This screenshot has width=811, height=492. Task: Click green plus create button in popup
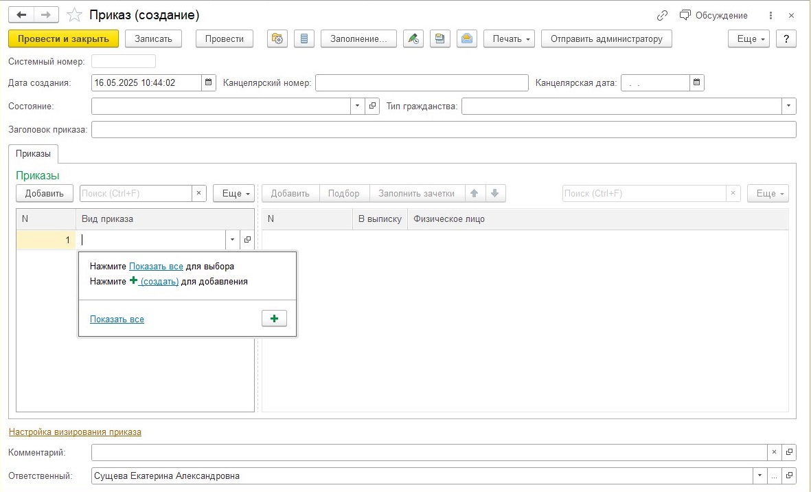coord(274,319)
